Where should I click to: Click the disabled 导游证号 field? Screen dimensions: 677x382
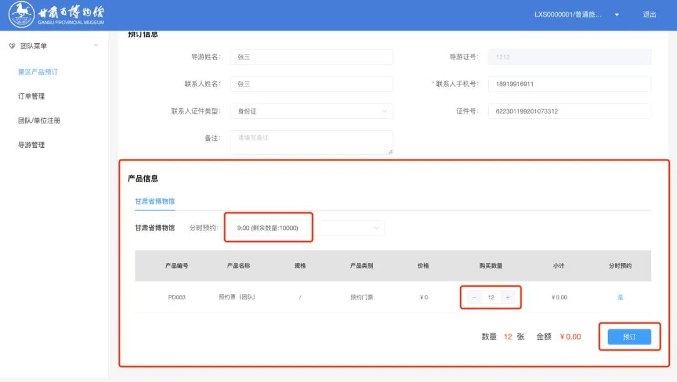coord(569,57)
